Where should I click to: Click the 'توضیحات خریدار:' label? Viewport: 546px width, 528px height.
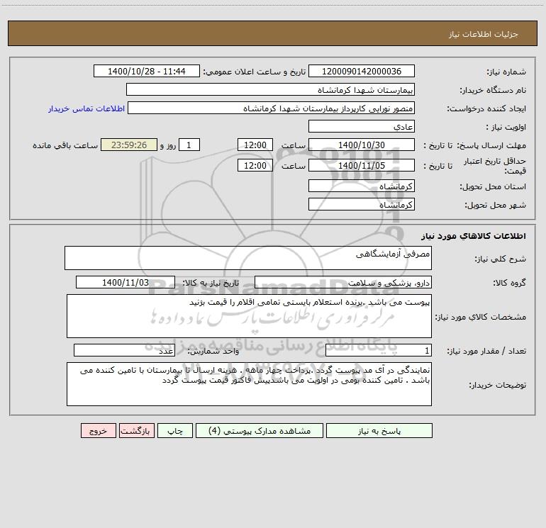[498, 385]
